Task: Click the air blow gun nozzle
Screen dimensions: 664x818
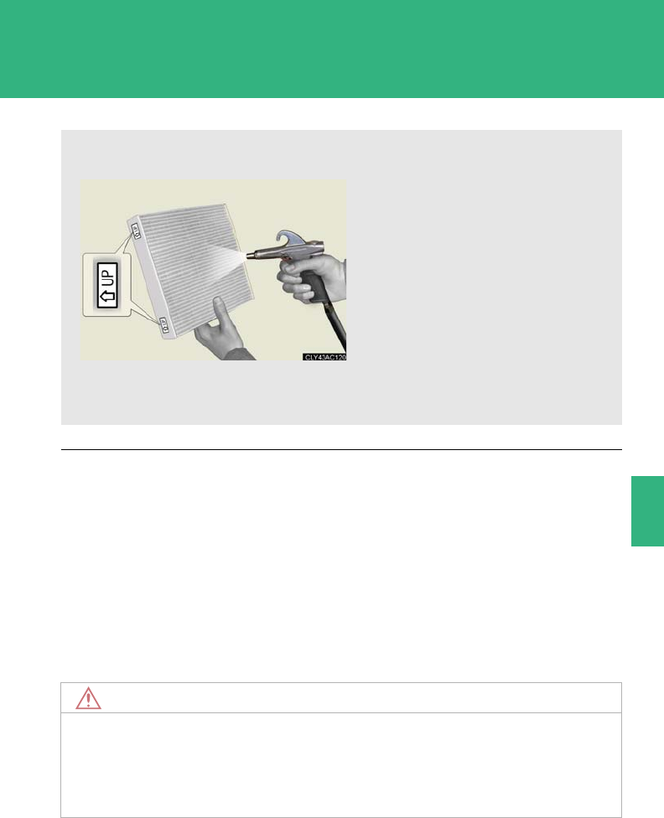Action: point(254,256)
